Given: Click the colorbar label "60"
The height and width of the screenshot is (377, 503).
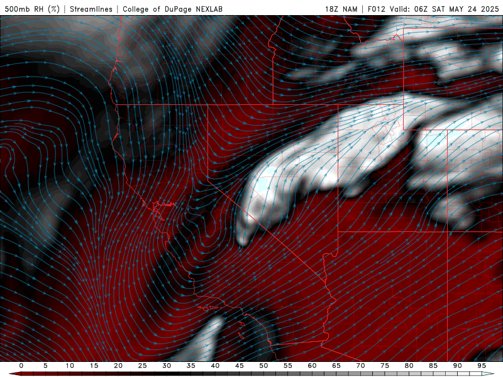Looking at the screenshot, I should 312,366.
